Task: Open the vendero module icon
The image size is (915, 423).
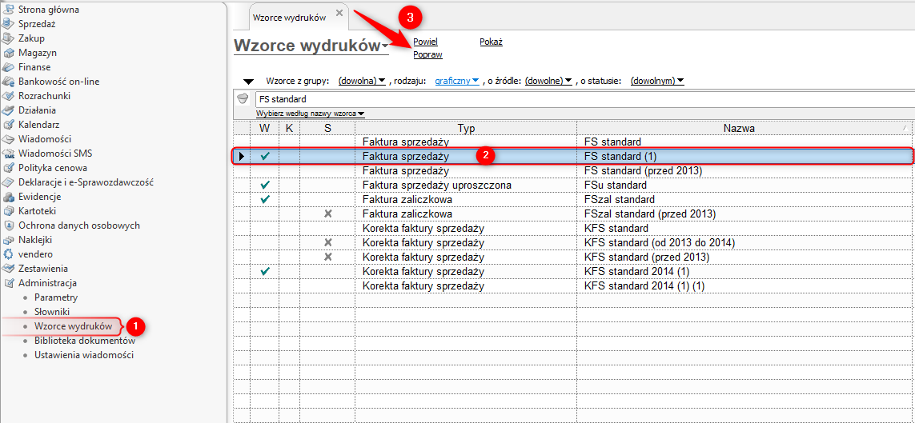Action: 8,254
